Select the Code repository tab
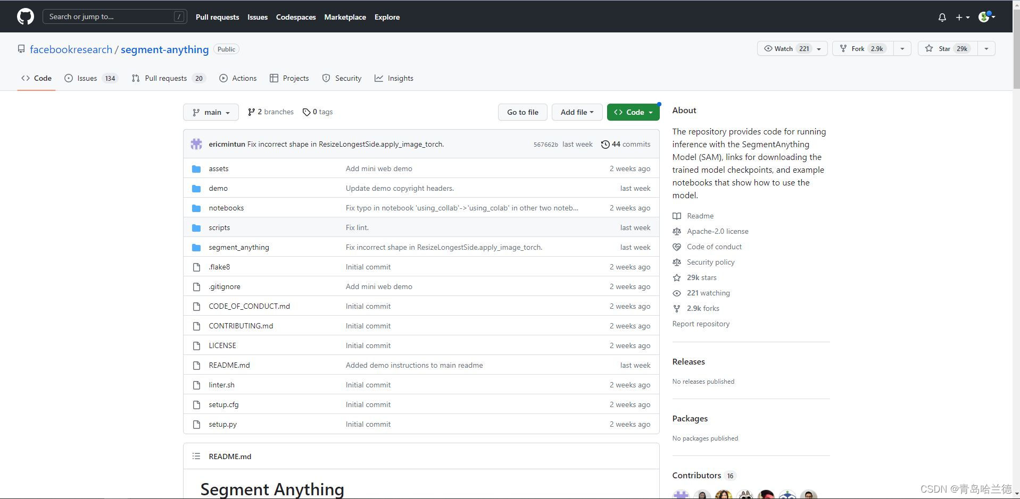 tap(36, 78)
